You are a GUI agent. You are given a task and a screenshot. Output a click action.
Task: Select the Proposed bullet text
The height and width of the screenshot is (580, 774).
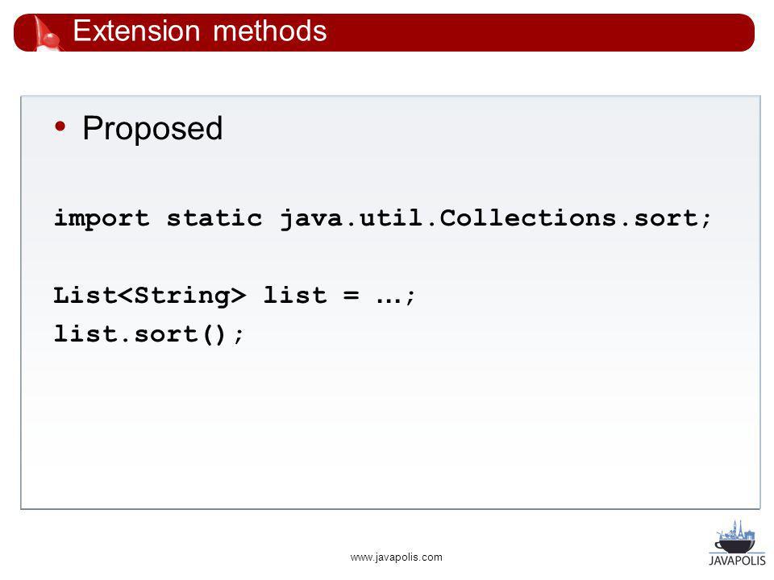tap(152, 128)
